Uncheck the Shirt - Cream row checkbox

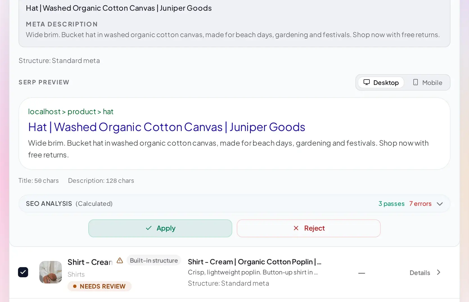(23, 272)
